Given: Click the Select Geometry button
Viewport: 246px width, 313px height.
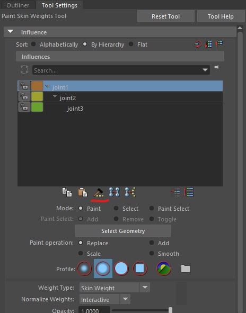Looking at the screenshot, I should (x=123, y=231).
